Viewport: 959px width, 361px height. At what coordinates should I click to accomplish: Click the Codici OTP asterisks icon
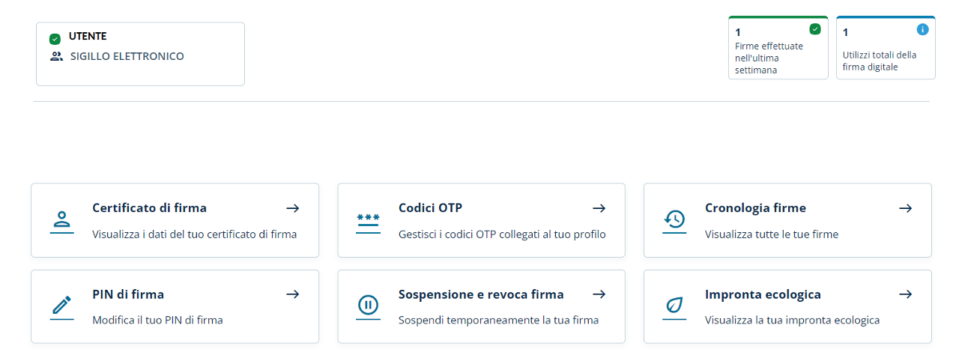[368, 220]
